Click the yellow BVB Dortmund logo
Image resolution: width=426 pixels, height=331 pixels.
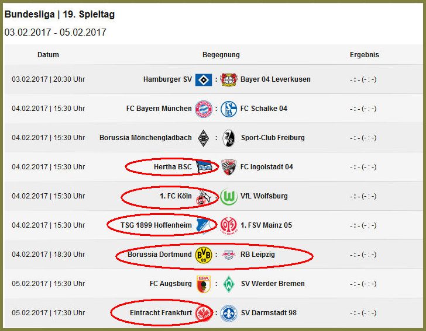[204, 255]
